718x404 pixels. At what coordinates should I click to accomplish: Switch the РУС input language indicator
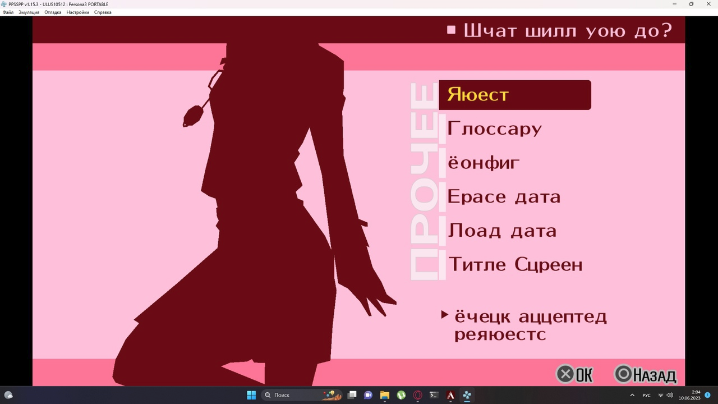point(646,395)
